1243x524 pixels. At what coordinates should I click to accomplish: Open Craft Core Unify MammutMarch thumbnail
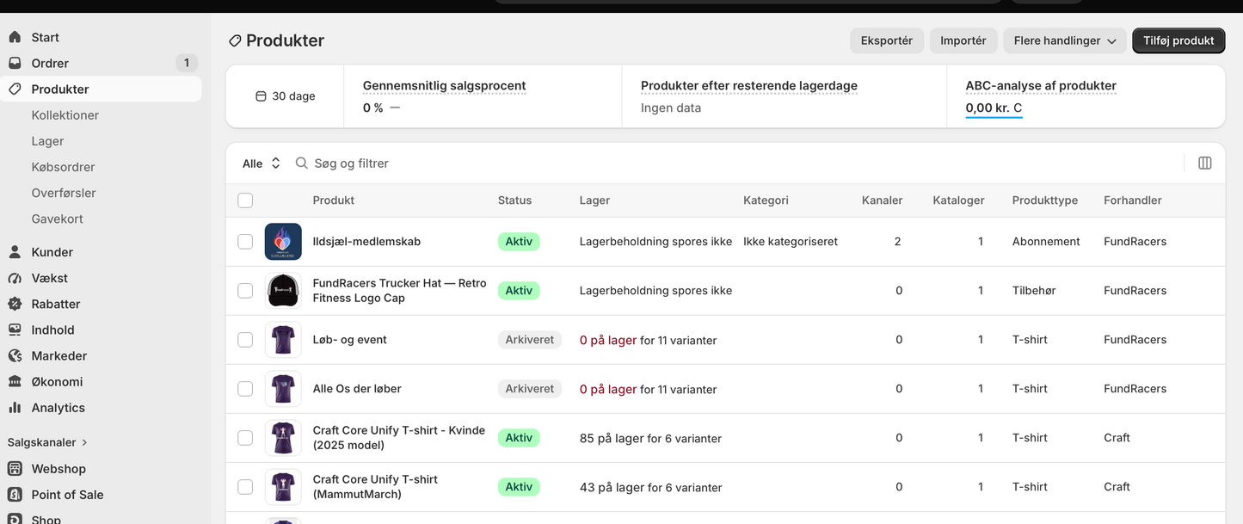pos(283,487)
